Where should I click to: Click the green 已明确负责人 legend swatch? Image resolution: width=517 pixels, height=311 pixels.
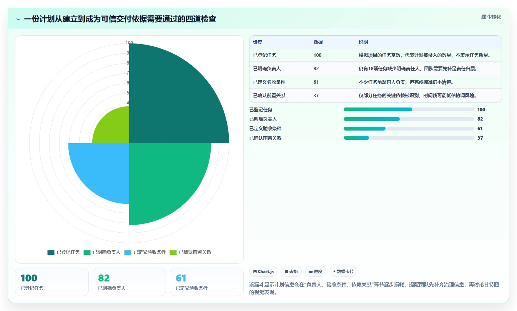tap(87, 252)
